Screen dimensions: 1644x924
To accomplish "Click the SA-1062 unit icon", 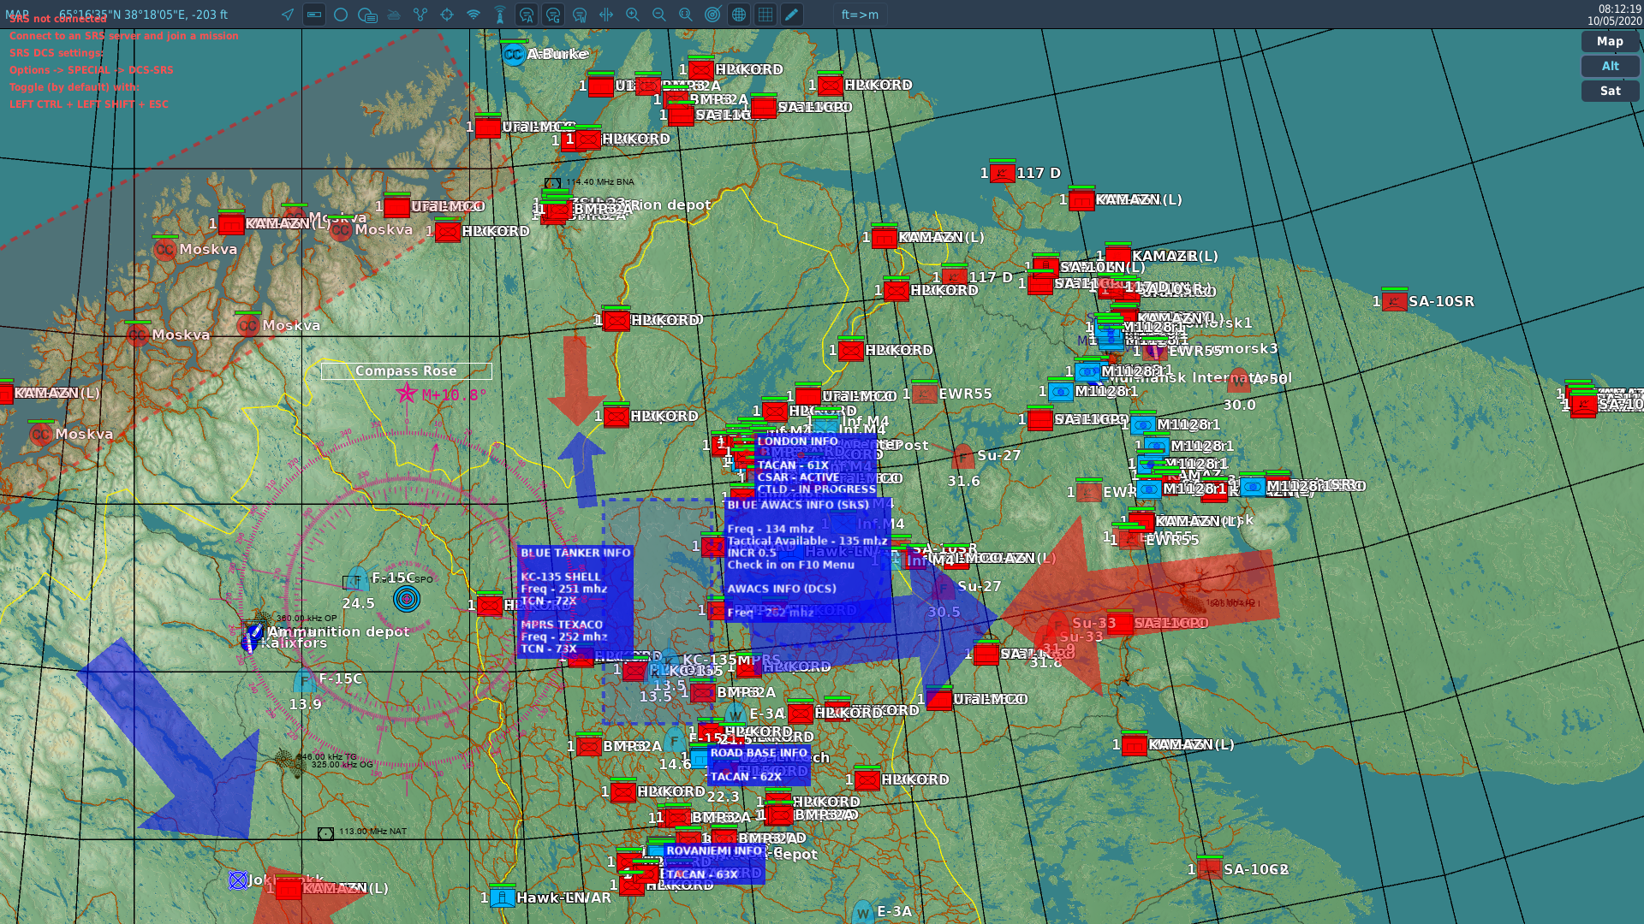I will coord(1210,869).
